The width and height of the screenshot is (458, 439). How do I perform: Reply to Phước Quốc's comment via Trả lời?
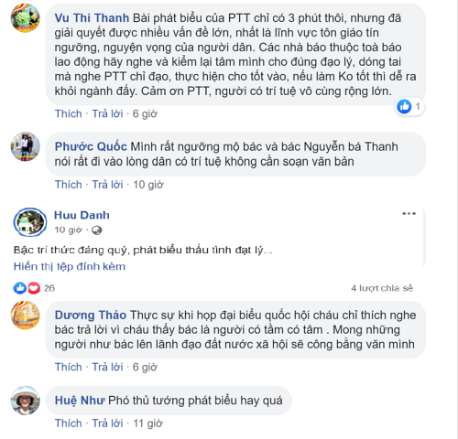click(107, 185)
